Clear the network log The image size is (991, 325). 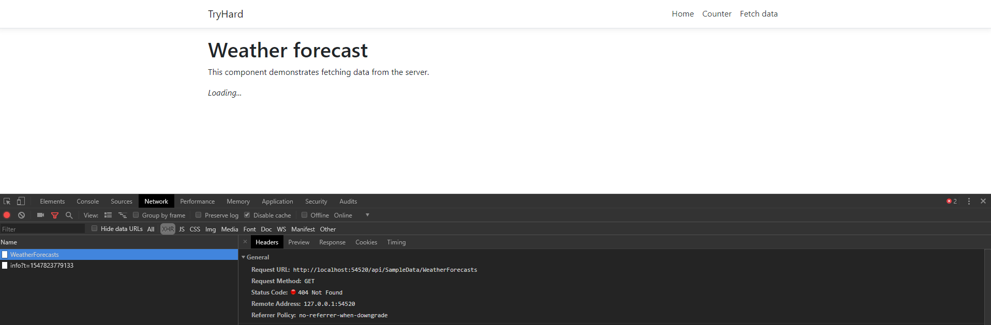coord(21,215)
